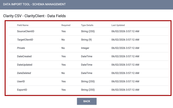173x108 pixels.
Task: Click No required value for TargetClientID
Action: [63, 40]
